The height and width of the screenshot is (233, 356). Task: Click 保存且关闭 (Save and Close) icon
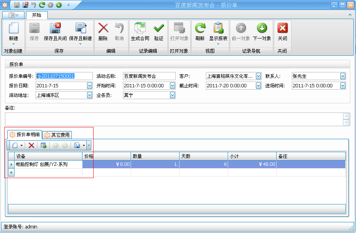[x=55, y=28]
